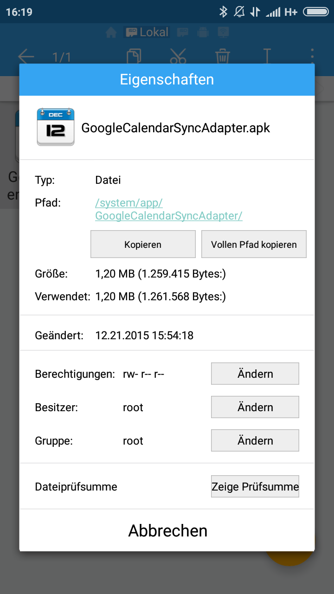
Task: Change Gruppe with its Ändern button
Action: 255,440
